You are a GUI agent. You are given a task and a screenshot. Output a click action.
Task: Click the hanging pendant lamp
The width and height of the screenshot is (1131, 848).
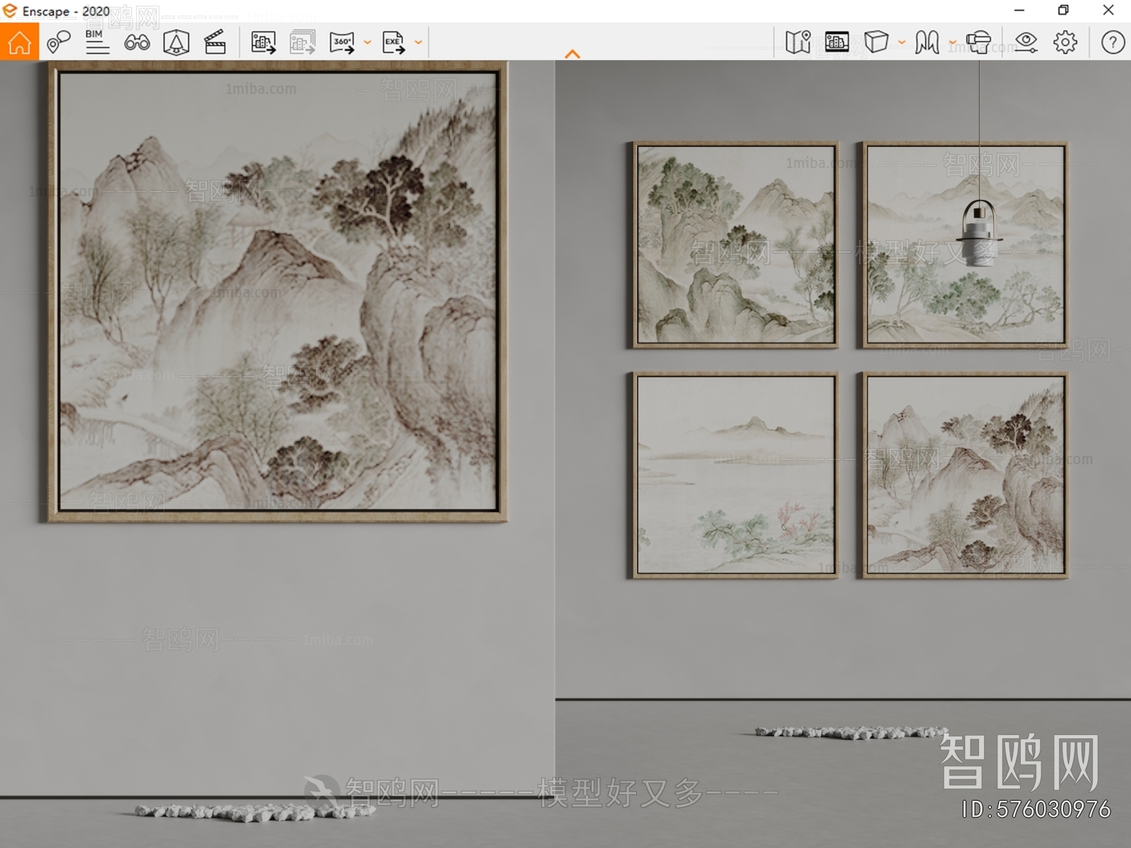980,233
